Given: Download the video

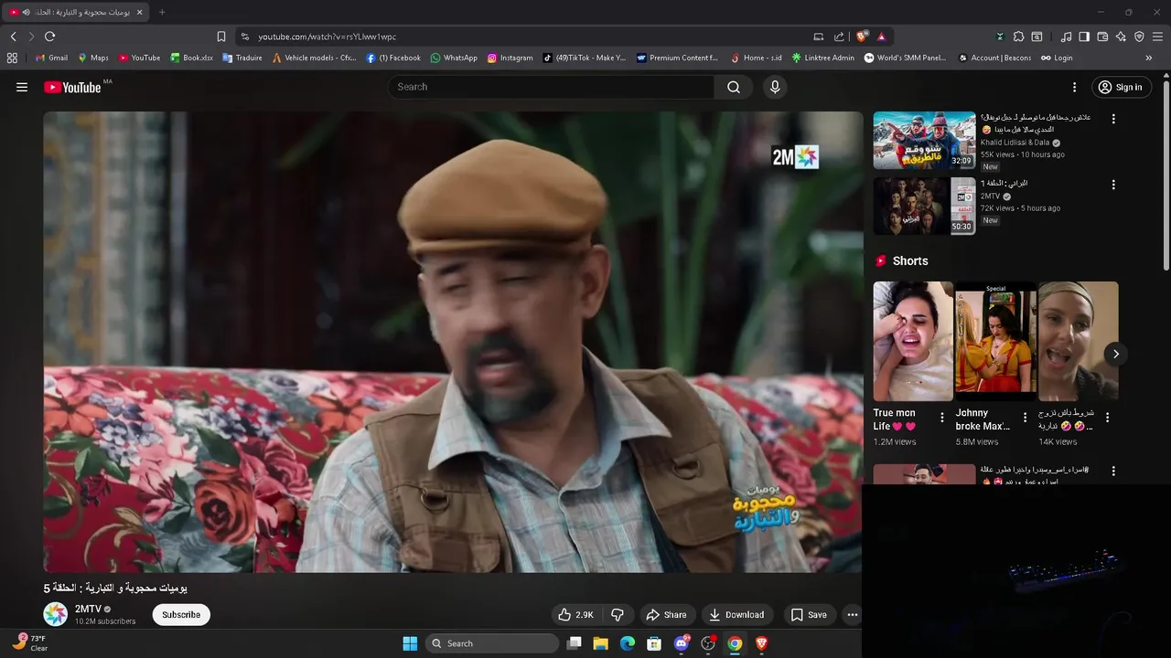Looking at the screenshot, I should coord(737,615).
